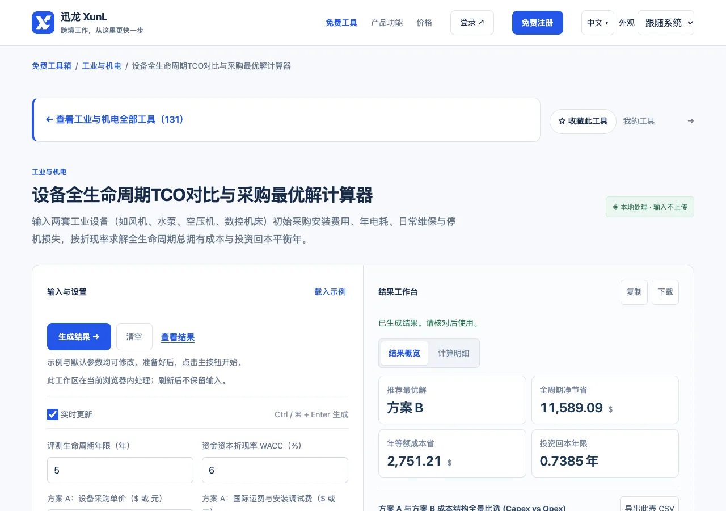Click the 0.7385 年 payback value

pyautogui.click(x=569, y=461)
